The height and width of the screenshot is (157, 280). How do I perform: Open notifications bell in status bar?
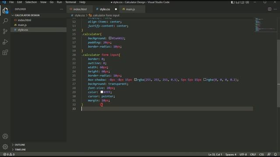[x=275, y=154]
